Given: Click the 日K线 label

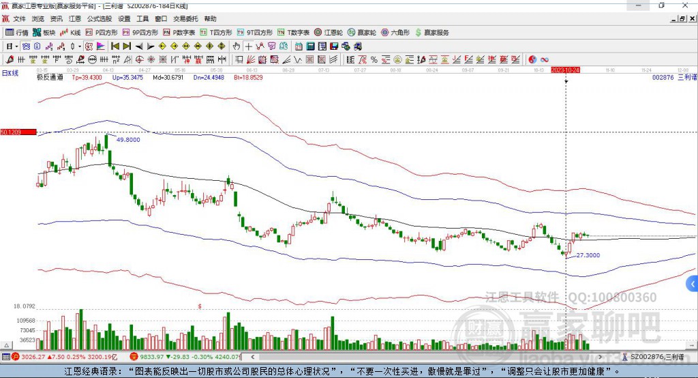Looking at the screenshot, I should [10, 73].
